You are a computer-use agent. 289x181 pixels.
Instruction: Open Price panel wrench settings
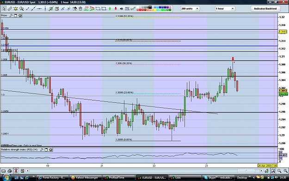pos(11,15)
